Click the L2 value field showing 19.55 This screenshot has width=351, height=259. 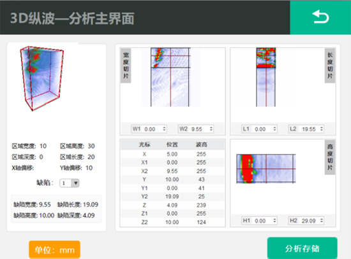(x=310, y=129)
